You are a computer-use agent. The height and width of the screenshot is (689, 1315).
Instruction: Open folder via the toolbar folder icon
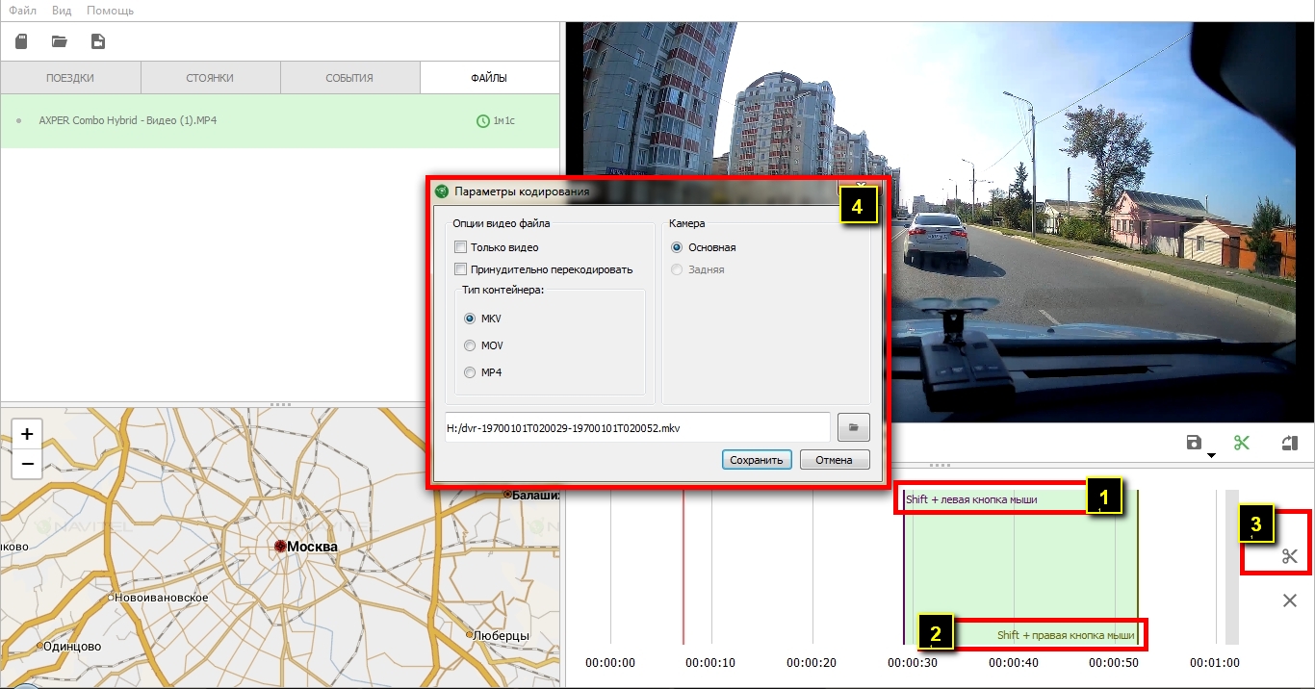[60, 41]
